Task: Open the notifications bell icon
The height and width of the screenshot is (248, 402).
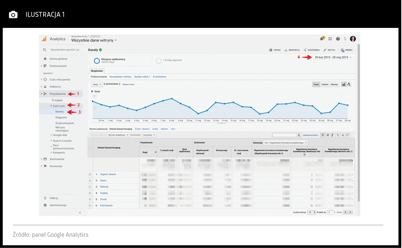Action: pos(322,39)
